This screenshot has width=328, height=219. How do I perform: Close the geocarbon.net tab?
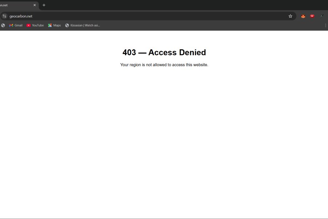pos(35,5)
